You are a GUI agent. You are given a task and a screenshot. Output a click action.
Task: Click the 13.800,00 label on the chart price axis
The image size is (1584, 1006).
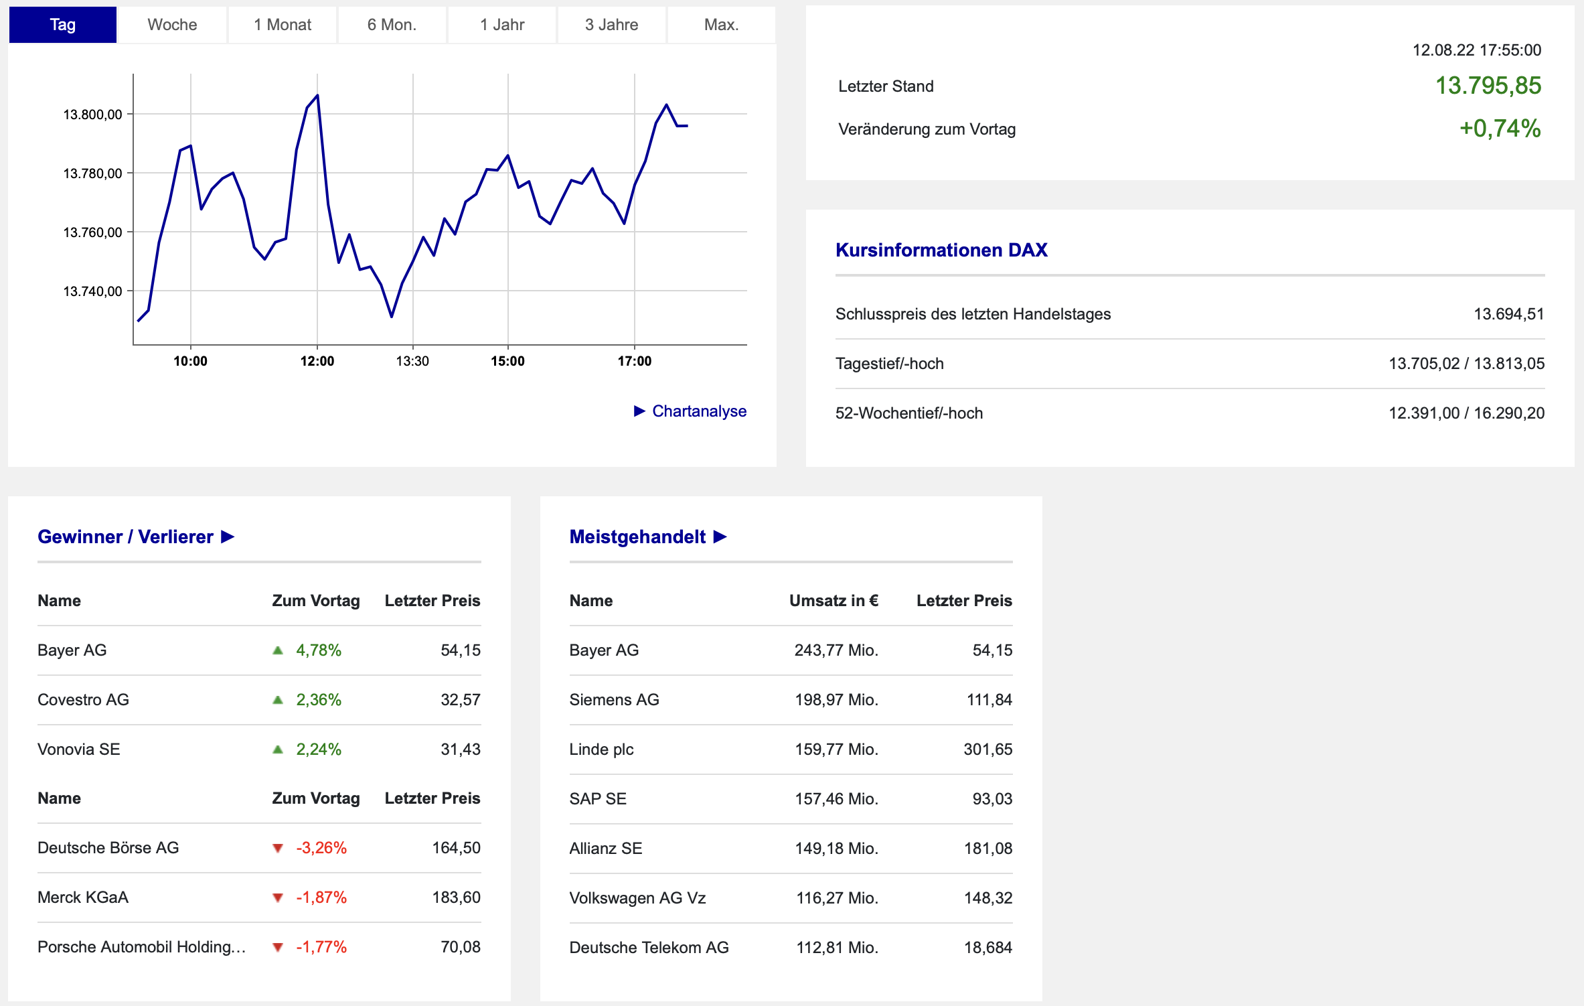(x=92, y=115)
